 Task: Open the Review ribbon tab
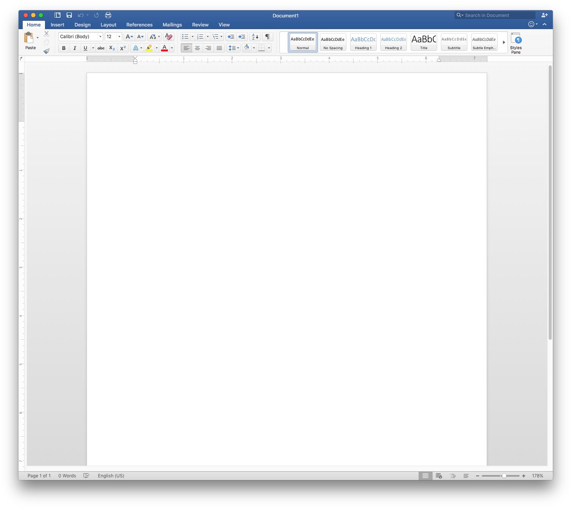(200, 25)
